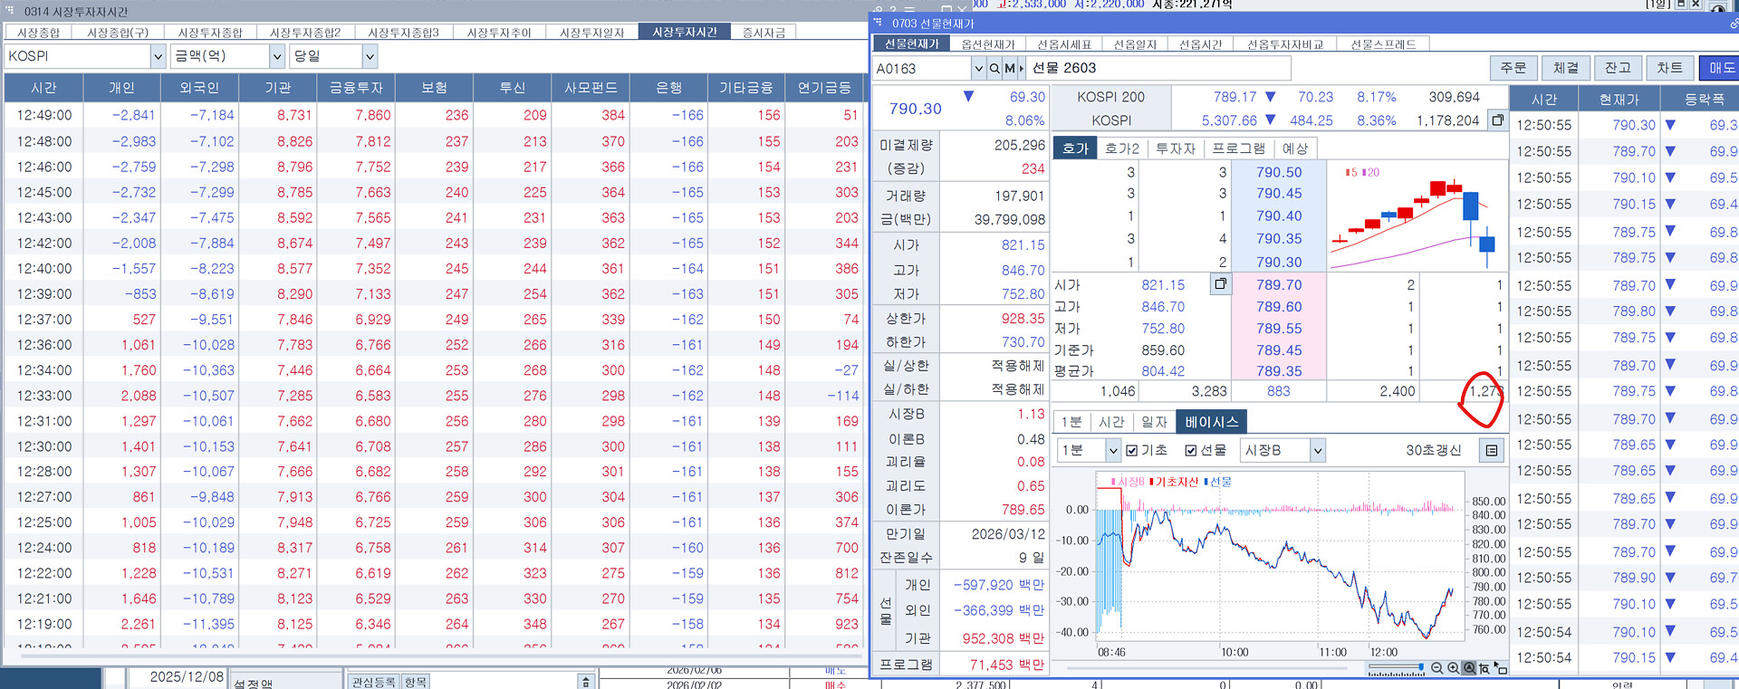Zoom out the basis chart
This screenshot has width=1739, height=689.
click(1437, 668)
